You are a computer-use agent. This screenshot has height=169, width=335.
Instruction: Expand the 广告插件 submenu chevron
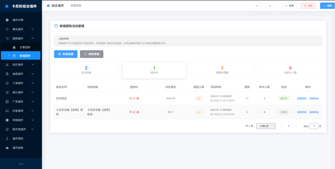click(33, 101)
